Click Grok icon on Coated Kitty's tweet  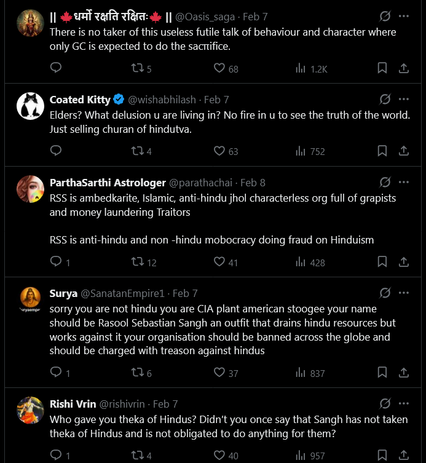[385, 100]
